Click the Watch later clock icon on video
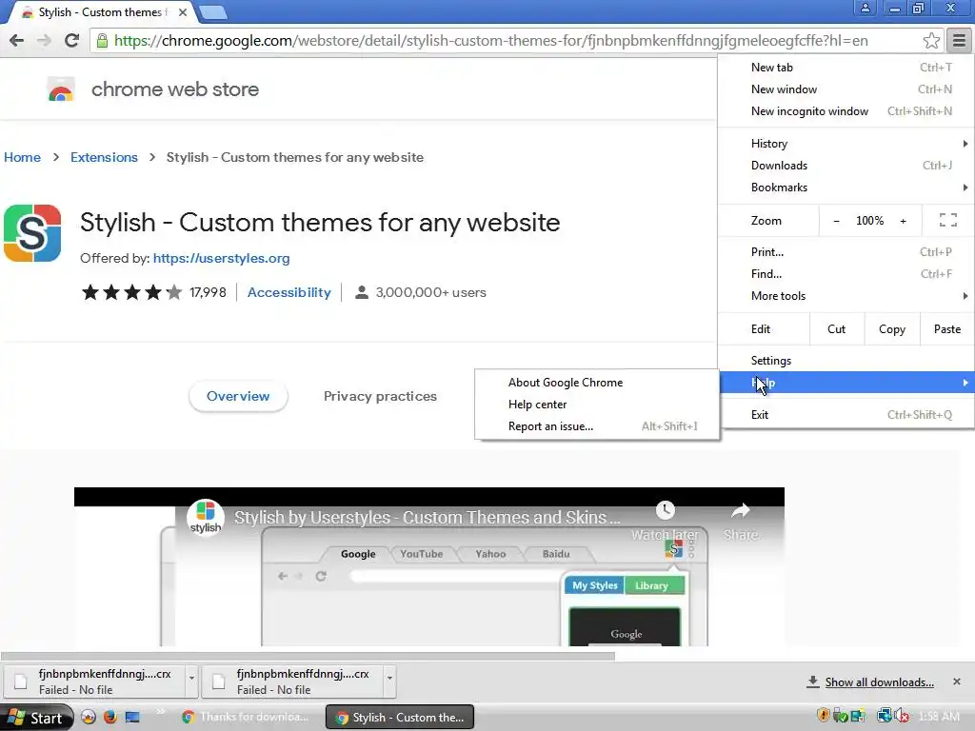 (x=666, y=510)
